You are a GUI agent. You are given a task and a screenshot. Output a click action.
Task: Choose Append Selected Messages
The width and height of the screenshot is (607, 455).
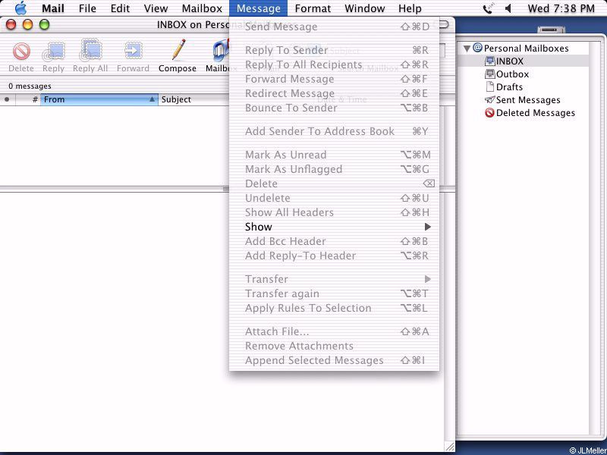(x=334, y=360)
